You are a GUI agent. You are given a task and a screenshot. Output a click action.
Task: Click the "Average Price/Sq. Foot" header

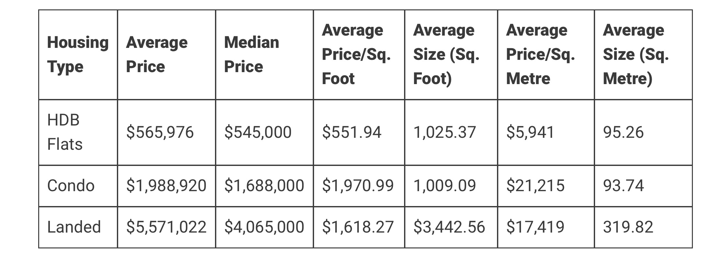click(x=356, y=54)
